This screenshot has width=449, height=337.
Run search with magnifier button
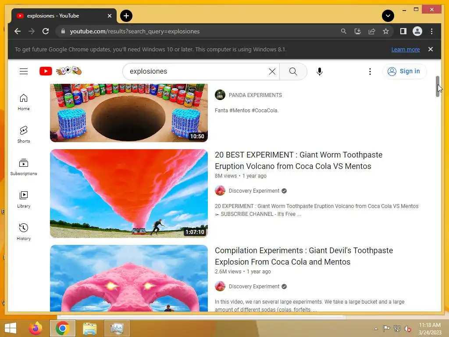[x=293, y=72]
